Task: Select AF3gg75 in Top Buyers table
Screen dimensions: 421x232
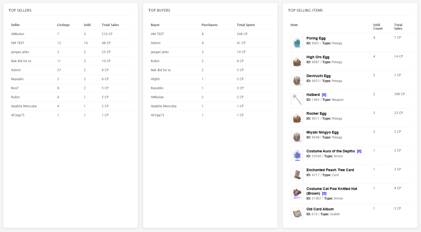Action: [157, 115]
